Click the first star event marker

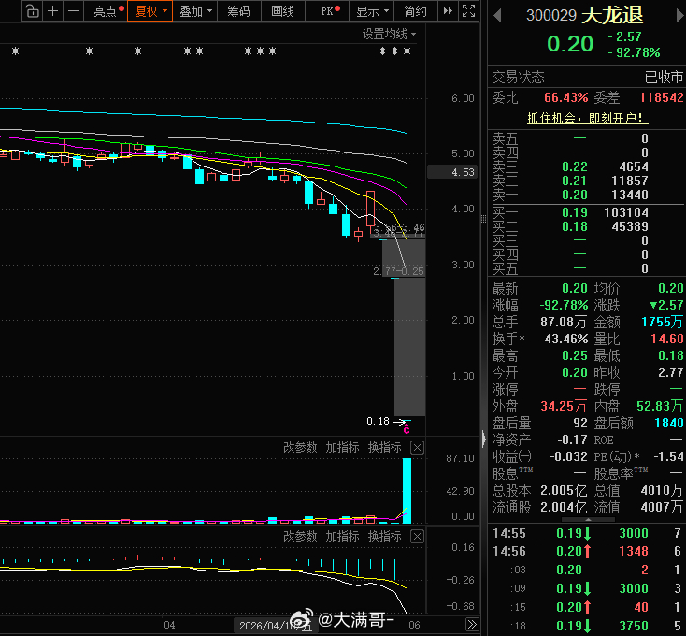click(15, 51)
